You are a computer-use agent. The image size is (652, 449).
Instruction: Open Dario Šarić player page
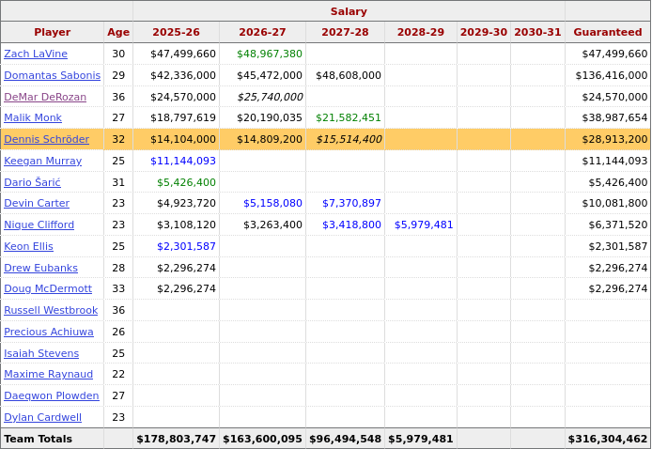coord(33,182)
